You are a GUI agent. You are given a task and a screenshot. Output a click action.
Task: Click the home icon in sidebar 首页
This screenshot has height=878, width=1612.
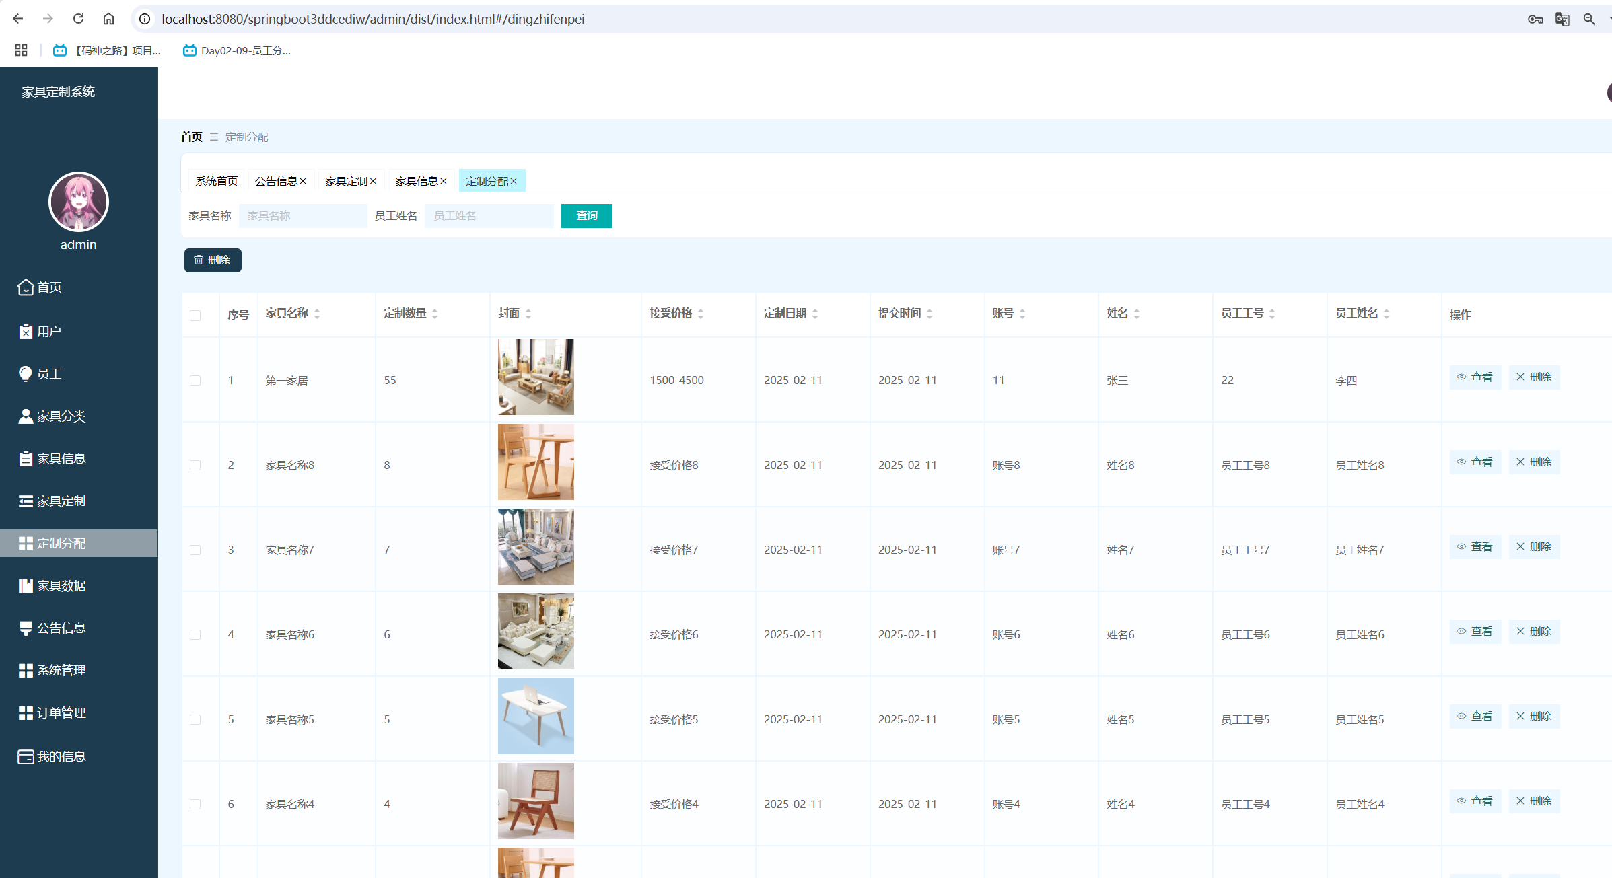(x=26, y=287)
